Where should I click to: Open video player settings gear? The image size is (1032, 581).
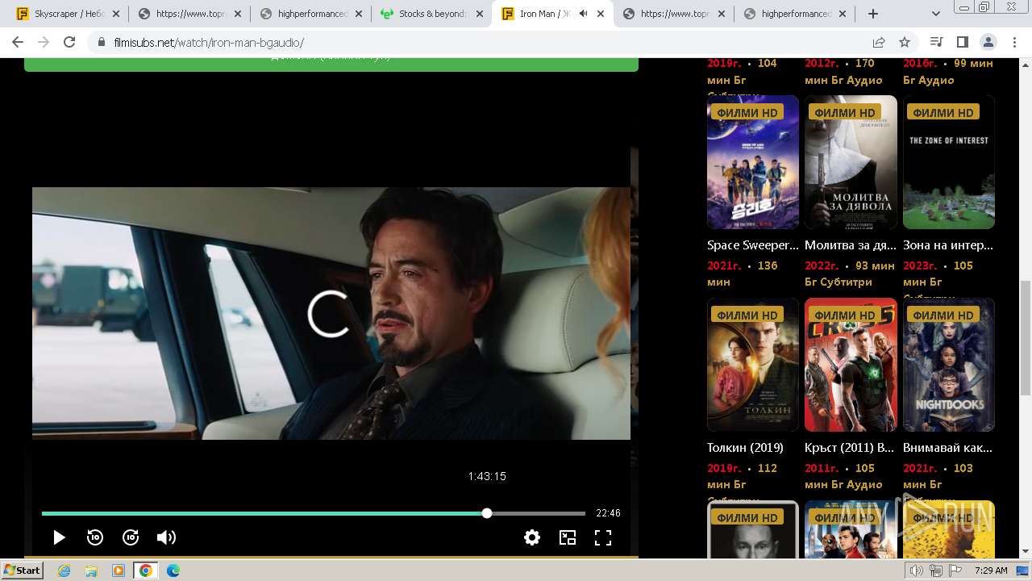(x=532, y=537)
